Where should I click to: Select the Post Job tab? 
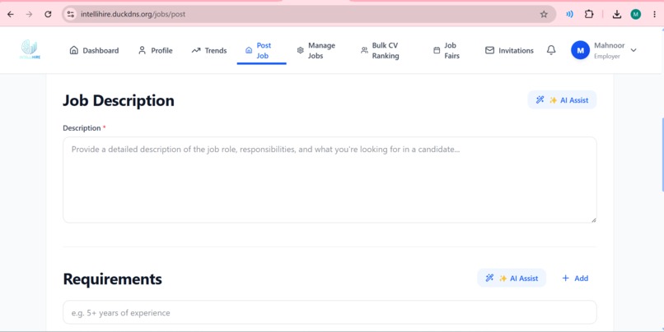[x=261, y=51]
